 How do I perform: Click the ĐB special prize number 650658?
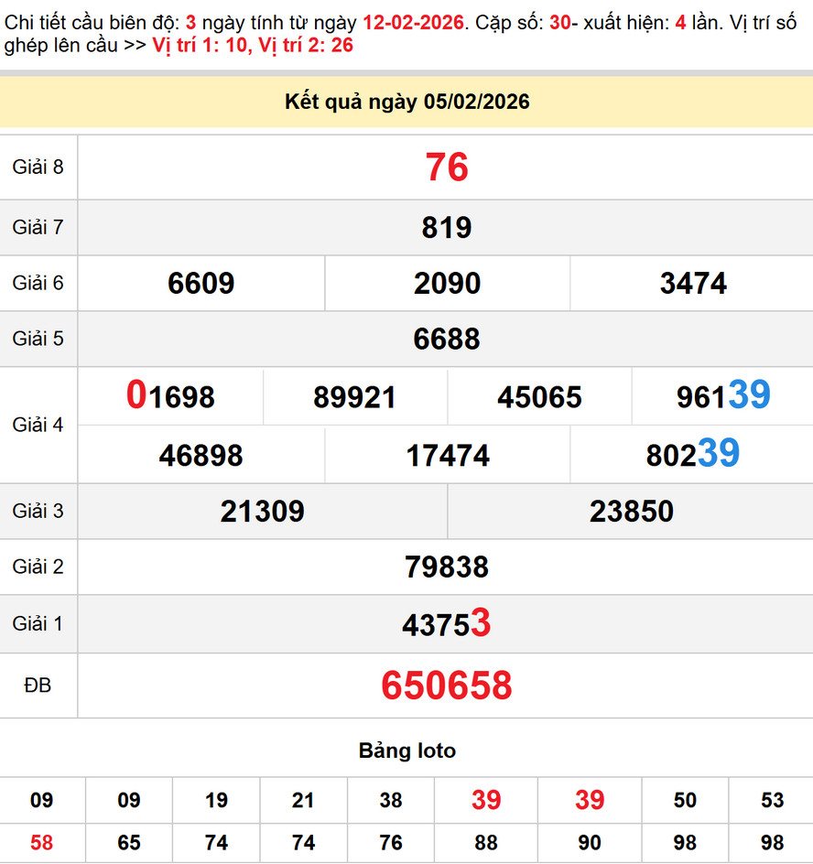[447, 686]
